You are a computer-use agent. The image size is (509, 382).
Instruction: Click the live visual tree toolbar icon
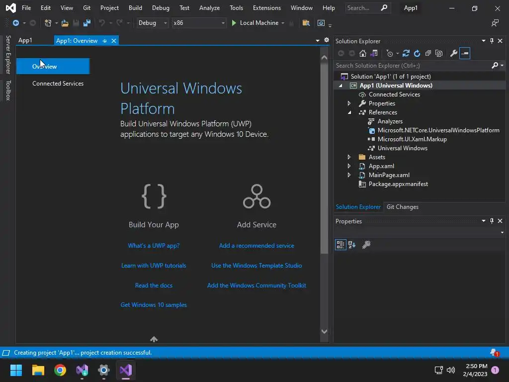[321, 23]
